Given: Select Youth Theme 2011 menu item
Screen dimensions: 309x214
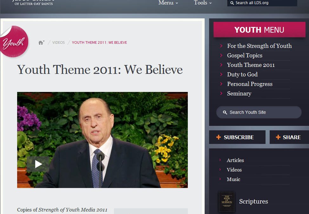Looking at the screenshot, I should pos(251,65).
